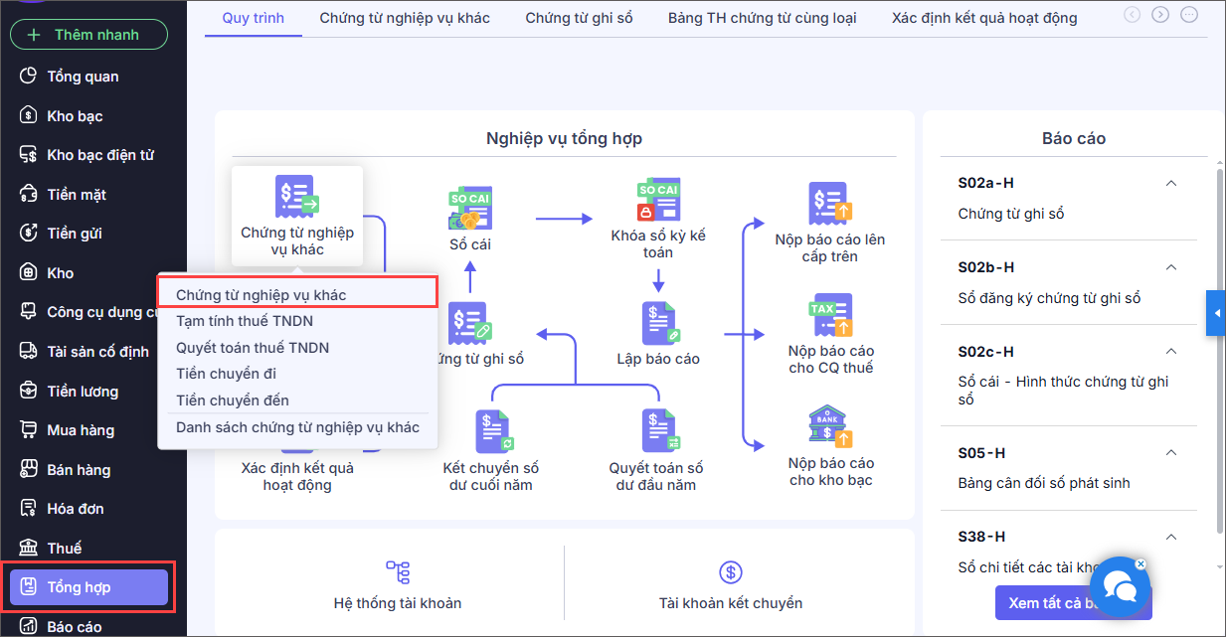Close the chat bubble with its x
This screenshot has width=1226, height=637.
tap(1139, 563)
